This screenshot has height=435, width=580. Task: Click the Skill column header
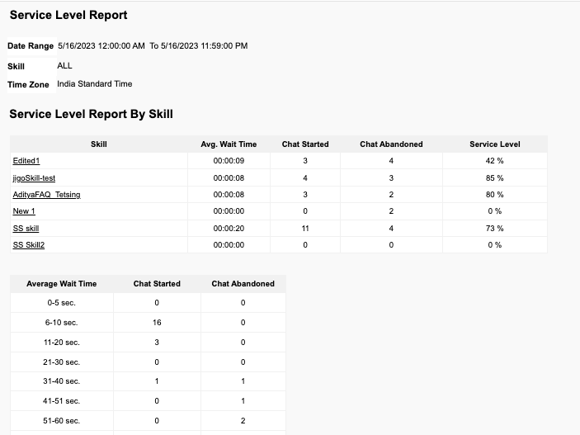click(x=98, y=144)
